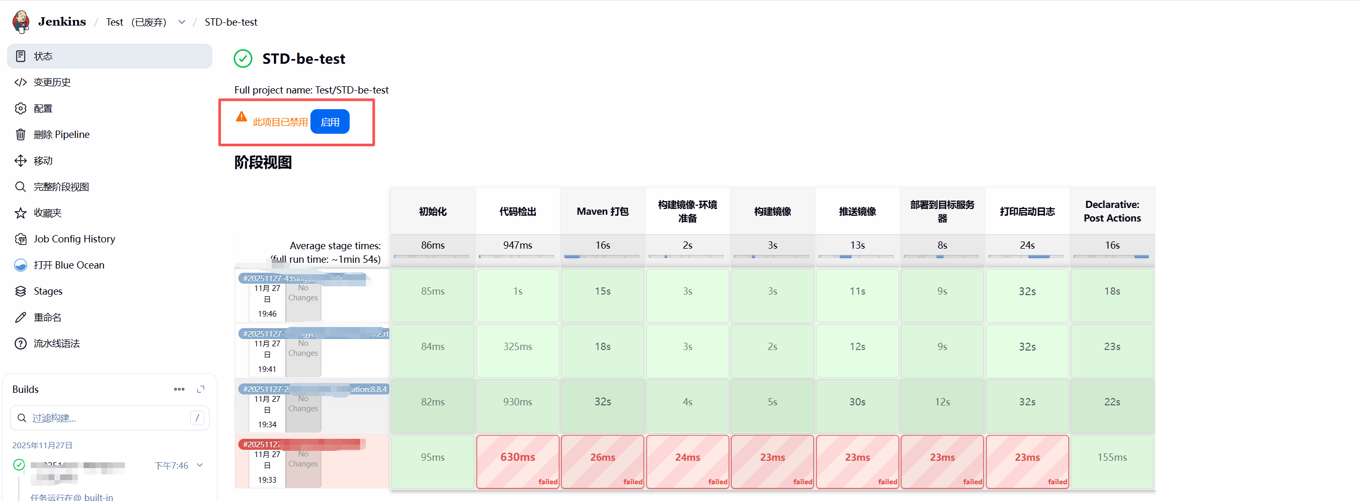The height and width of the screenshot is (501, 1361).
Task: Focus the 过滤构建 build filter field
Action: point(106,418)
